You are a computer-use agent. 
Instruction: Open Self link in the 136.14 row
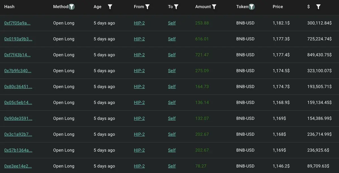click(172, 103)
